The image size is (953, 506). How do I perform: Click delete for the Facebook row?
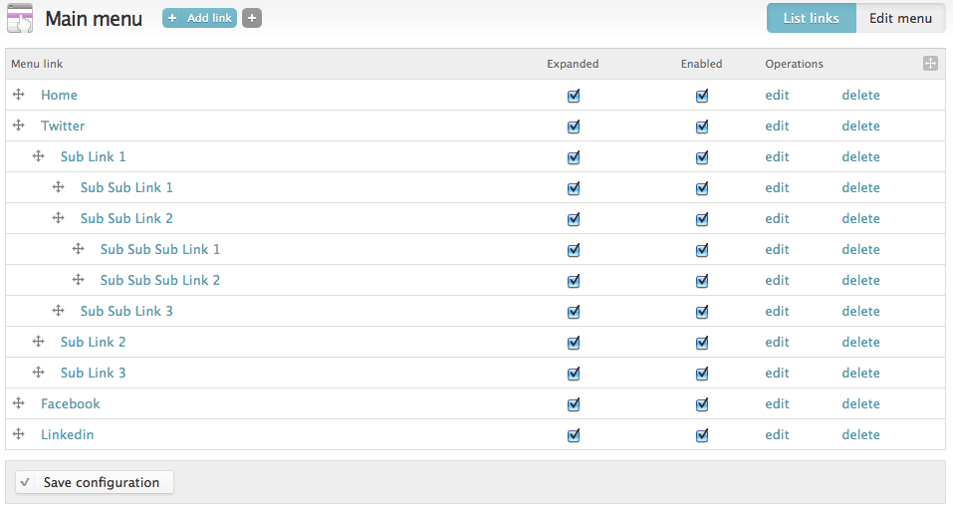[860, 403]
